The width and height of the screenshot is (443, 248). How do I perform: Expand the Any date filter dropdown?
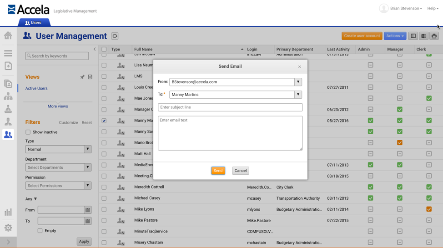31,199
